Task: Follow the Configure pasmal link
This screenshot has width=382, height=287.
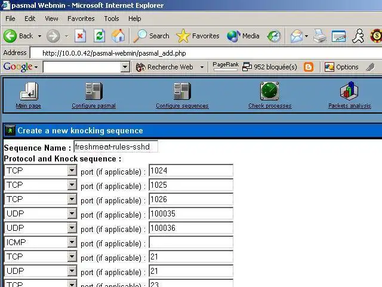Action: (94, 106)
